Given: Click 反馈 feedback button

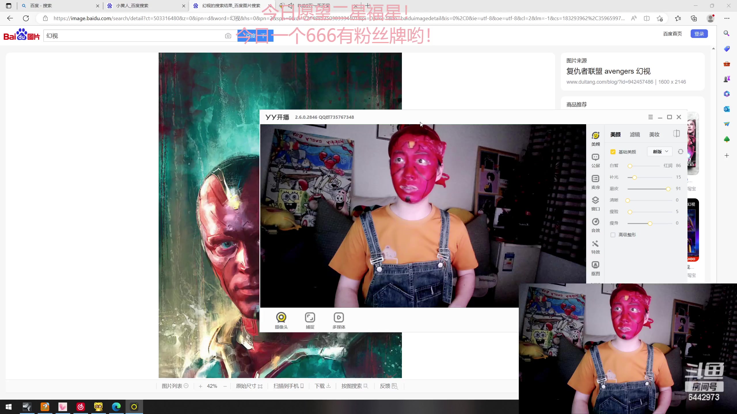Looking at the screenshot, I should point(389,386).
